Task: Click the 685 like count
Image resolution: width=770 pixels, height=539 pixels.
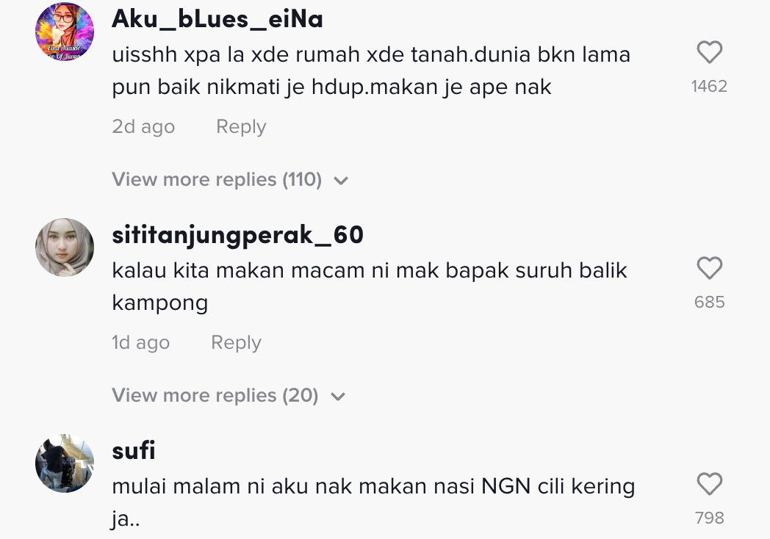Action: click(x=710, y=302)
